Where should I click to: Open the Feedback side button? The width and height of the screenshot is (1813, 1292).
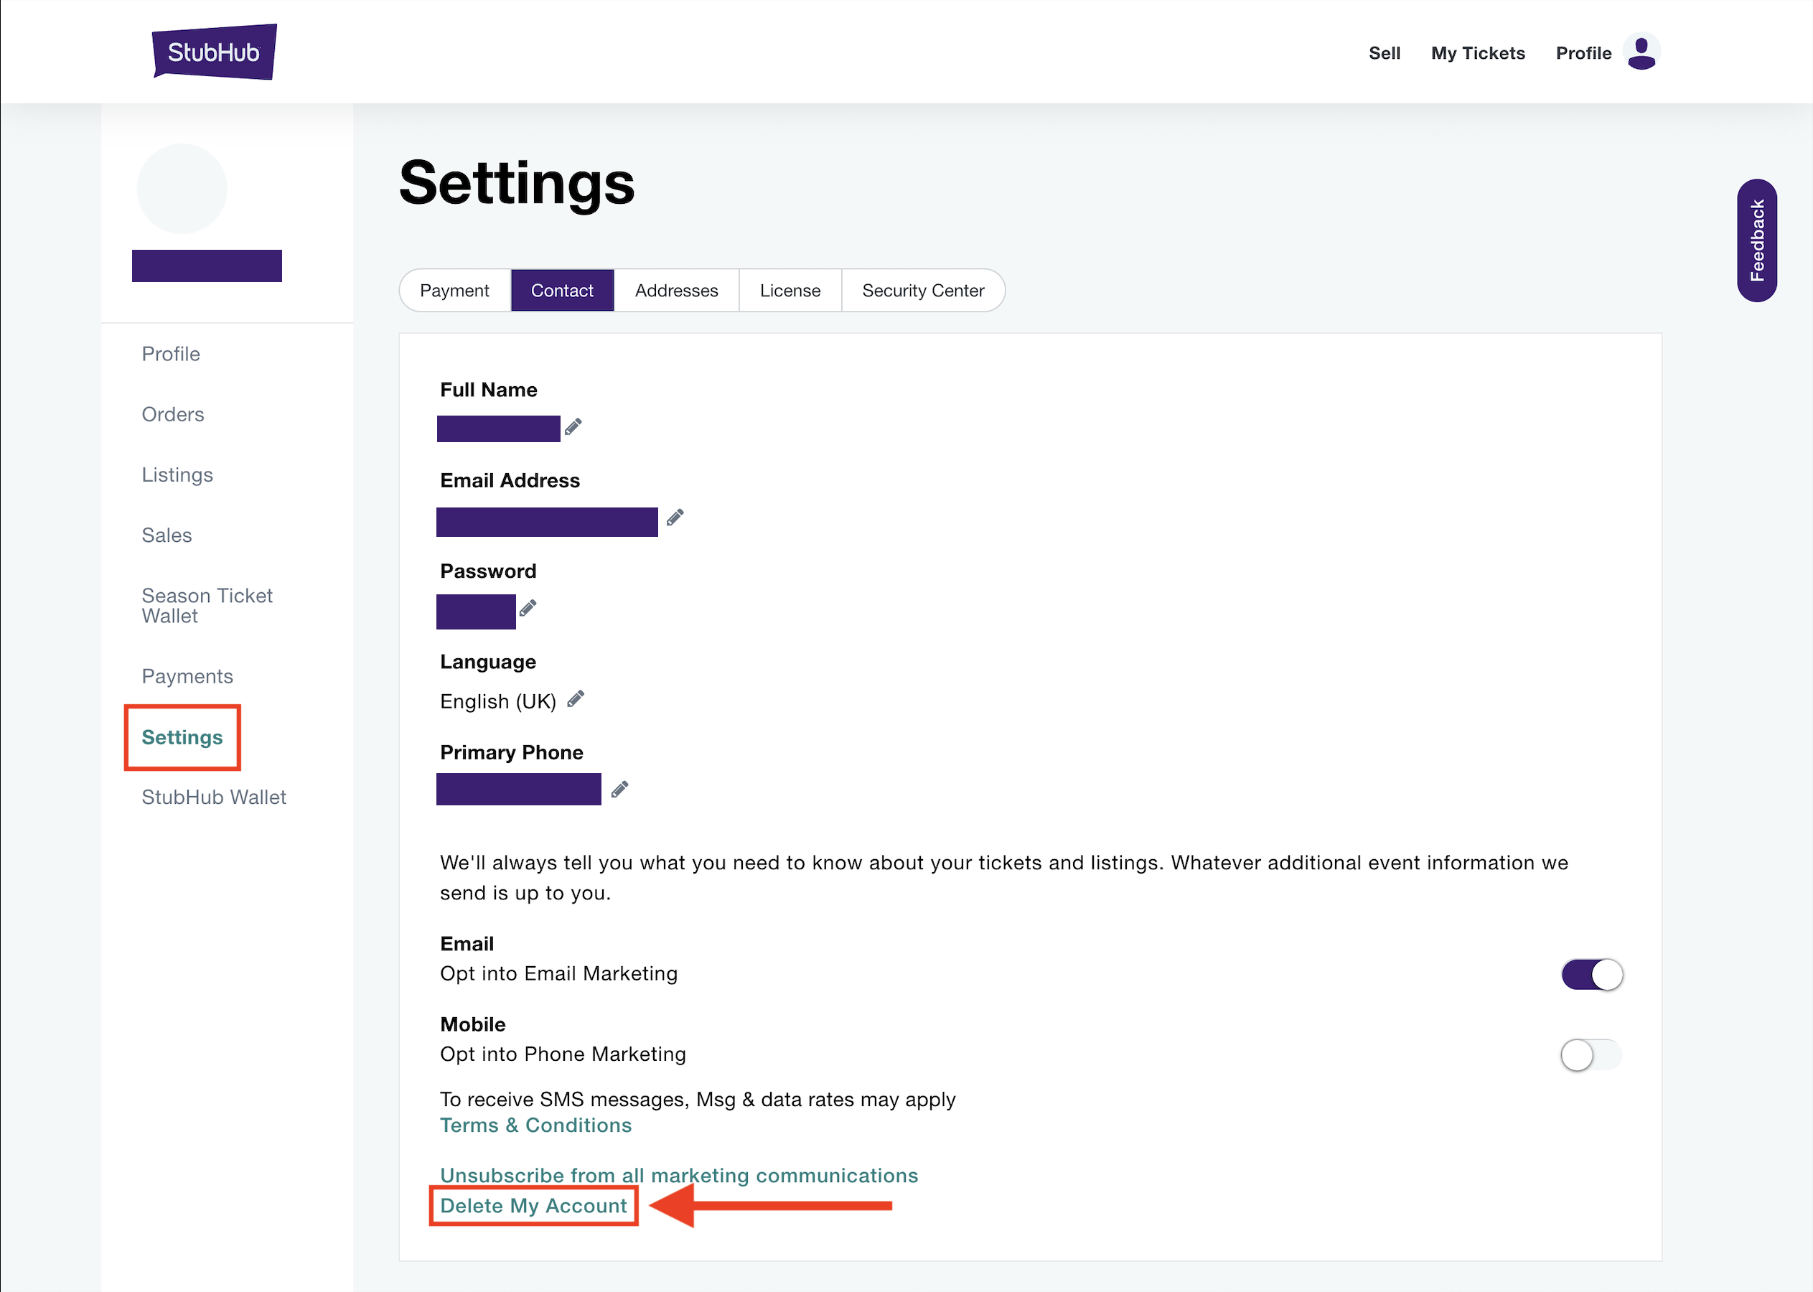[x=1757, y=240]
